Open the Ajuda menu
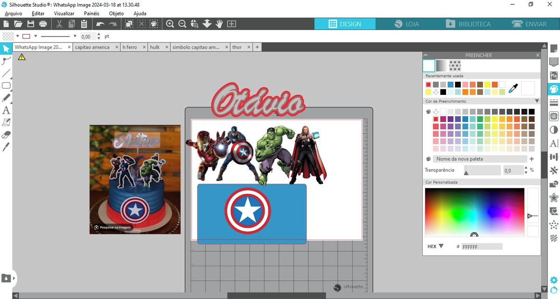The height and width of the screenshot is (299, 560). [140, 14]
